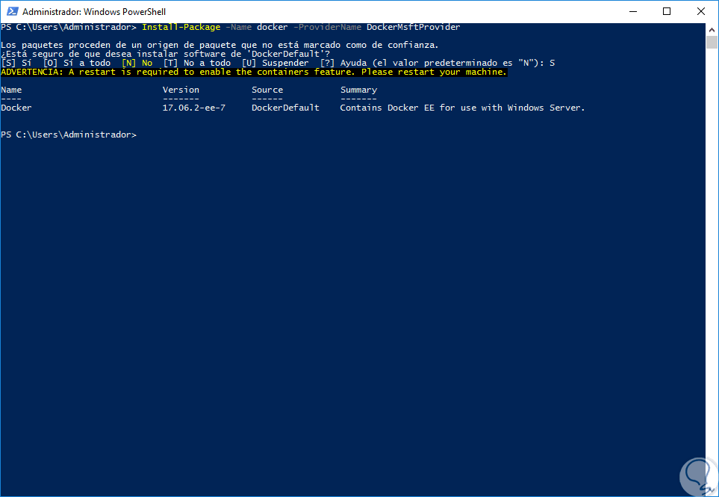Click the vertical scrollbar thumb
The width and height of the screenshot is (719, 497).
712,42
